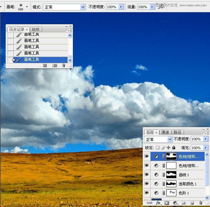Toggle lock position icon
The image size is (210, 207).
pyautogui.click(x=169, y=148)
